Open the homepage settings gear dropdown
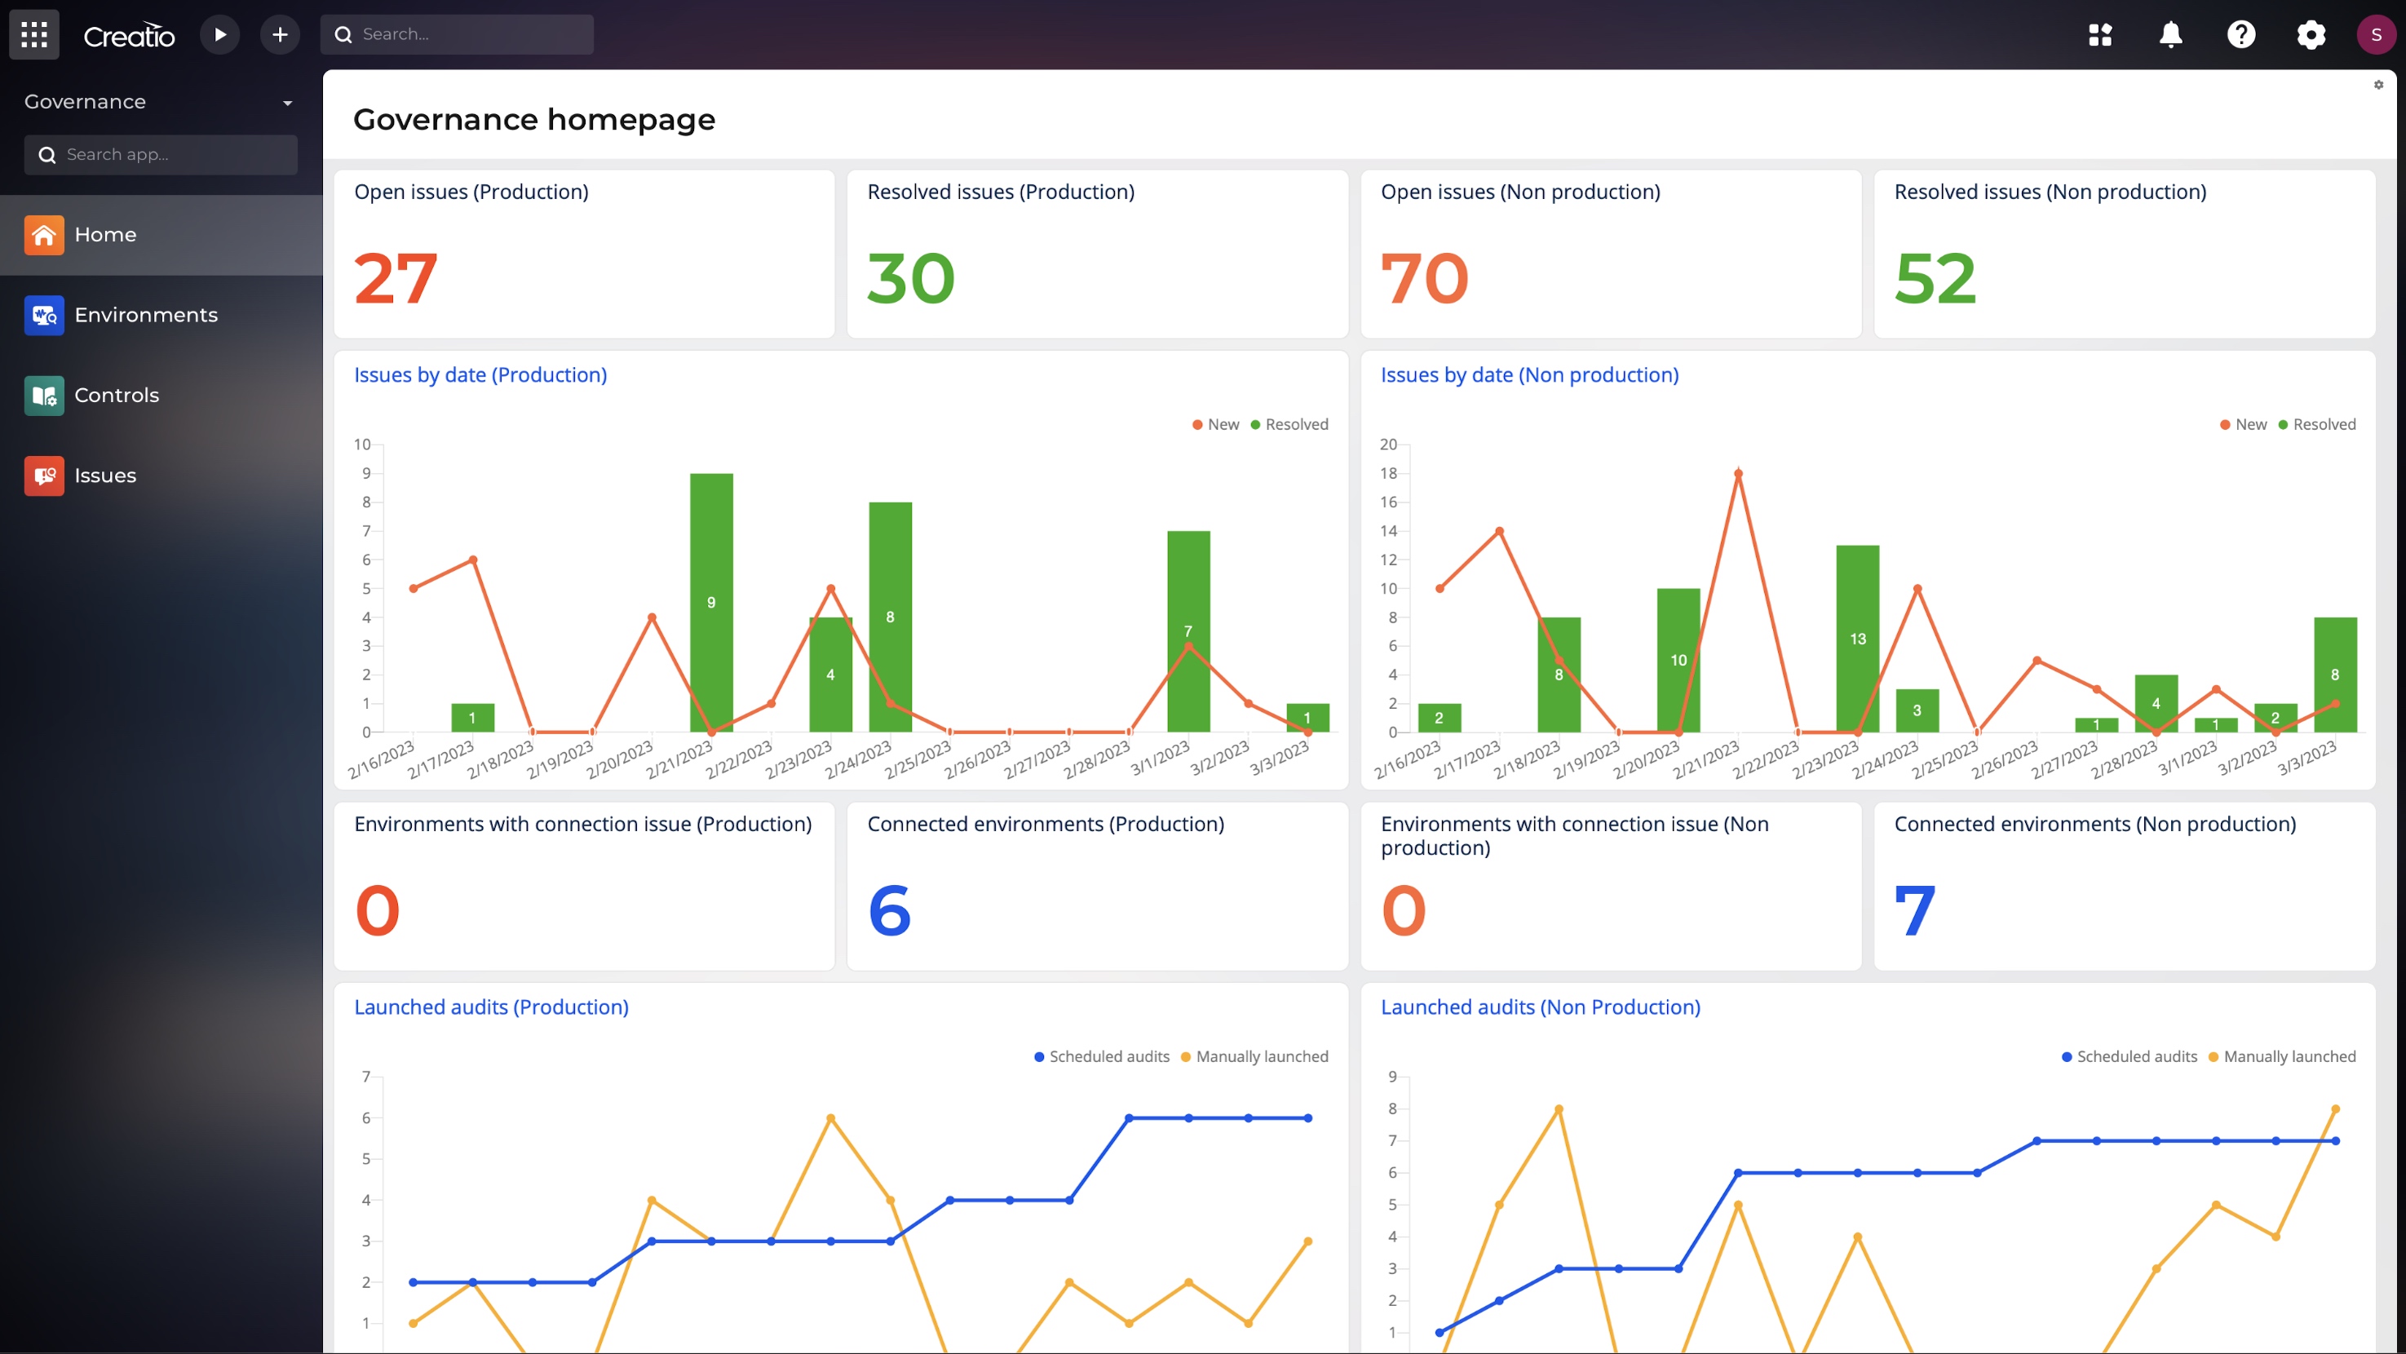 (x=2377, y=85)
